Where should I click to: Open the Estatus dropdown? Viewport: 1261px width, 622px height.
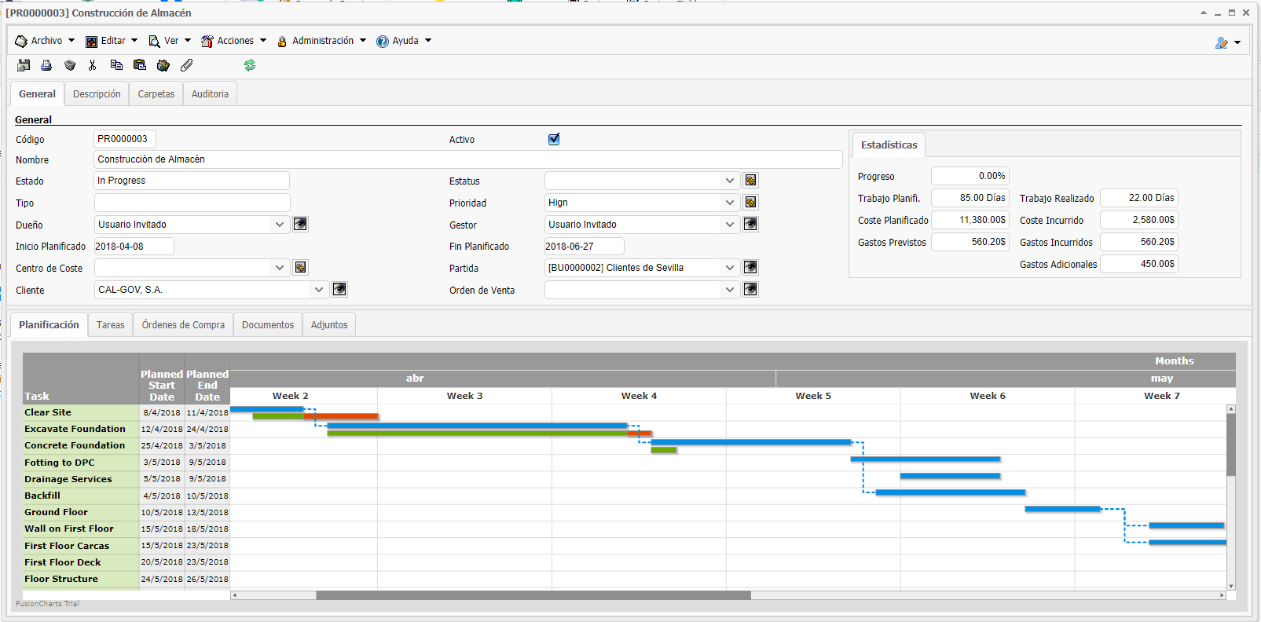pyautogui.click(x=730, y=181)
